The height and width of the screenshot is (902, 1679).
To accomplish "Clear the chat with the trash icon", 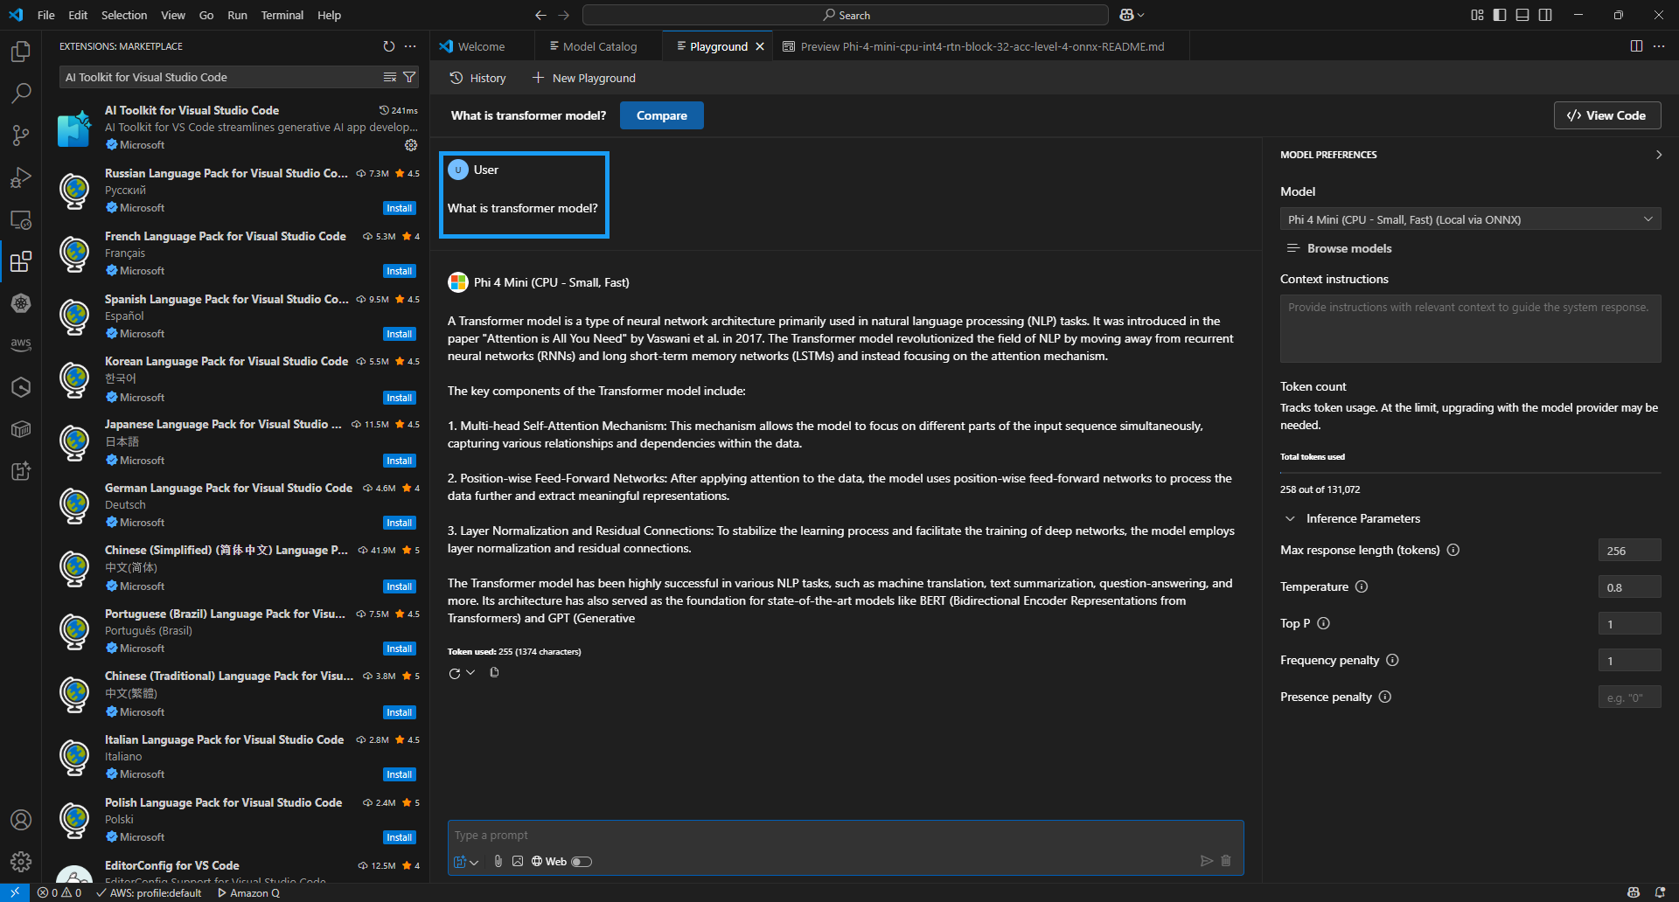I will click(1226, 861).
